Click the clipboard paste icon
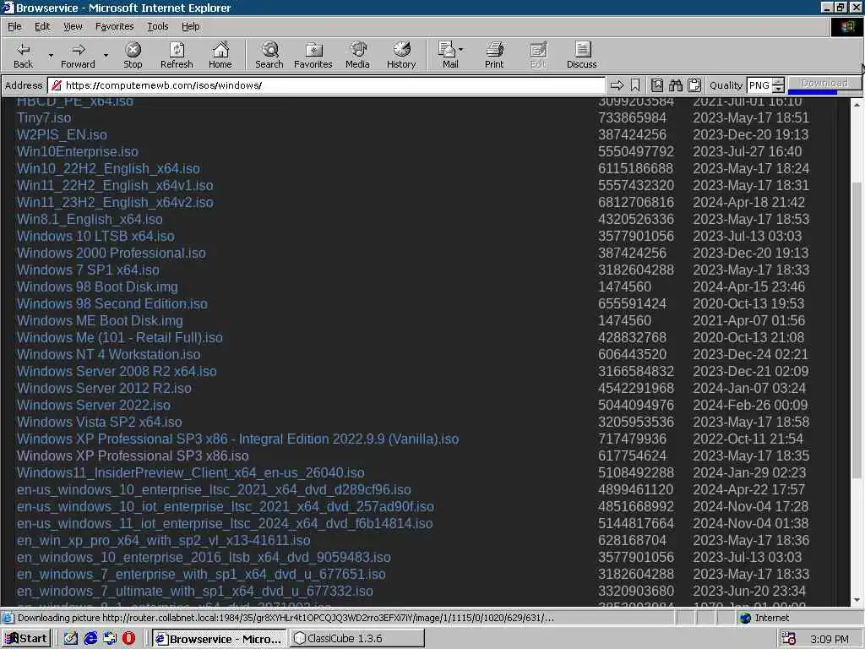Viewport: 865px width, 649px height. click(694, 85)
